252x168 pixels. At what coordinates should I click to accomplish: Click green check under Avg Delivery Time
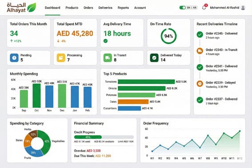[105, 41]
